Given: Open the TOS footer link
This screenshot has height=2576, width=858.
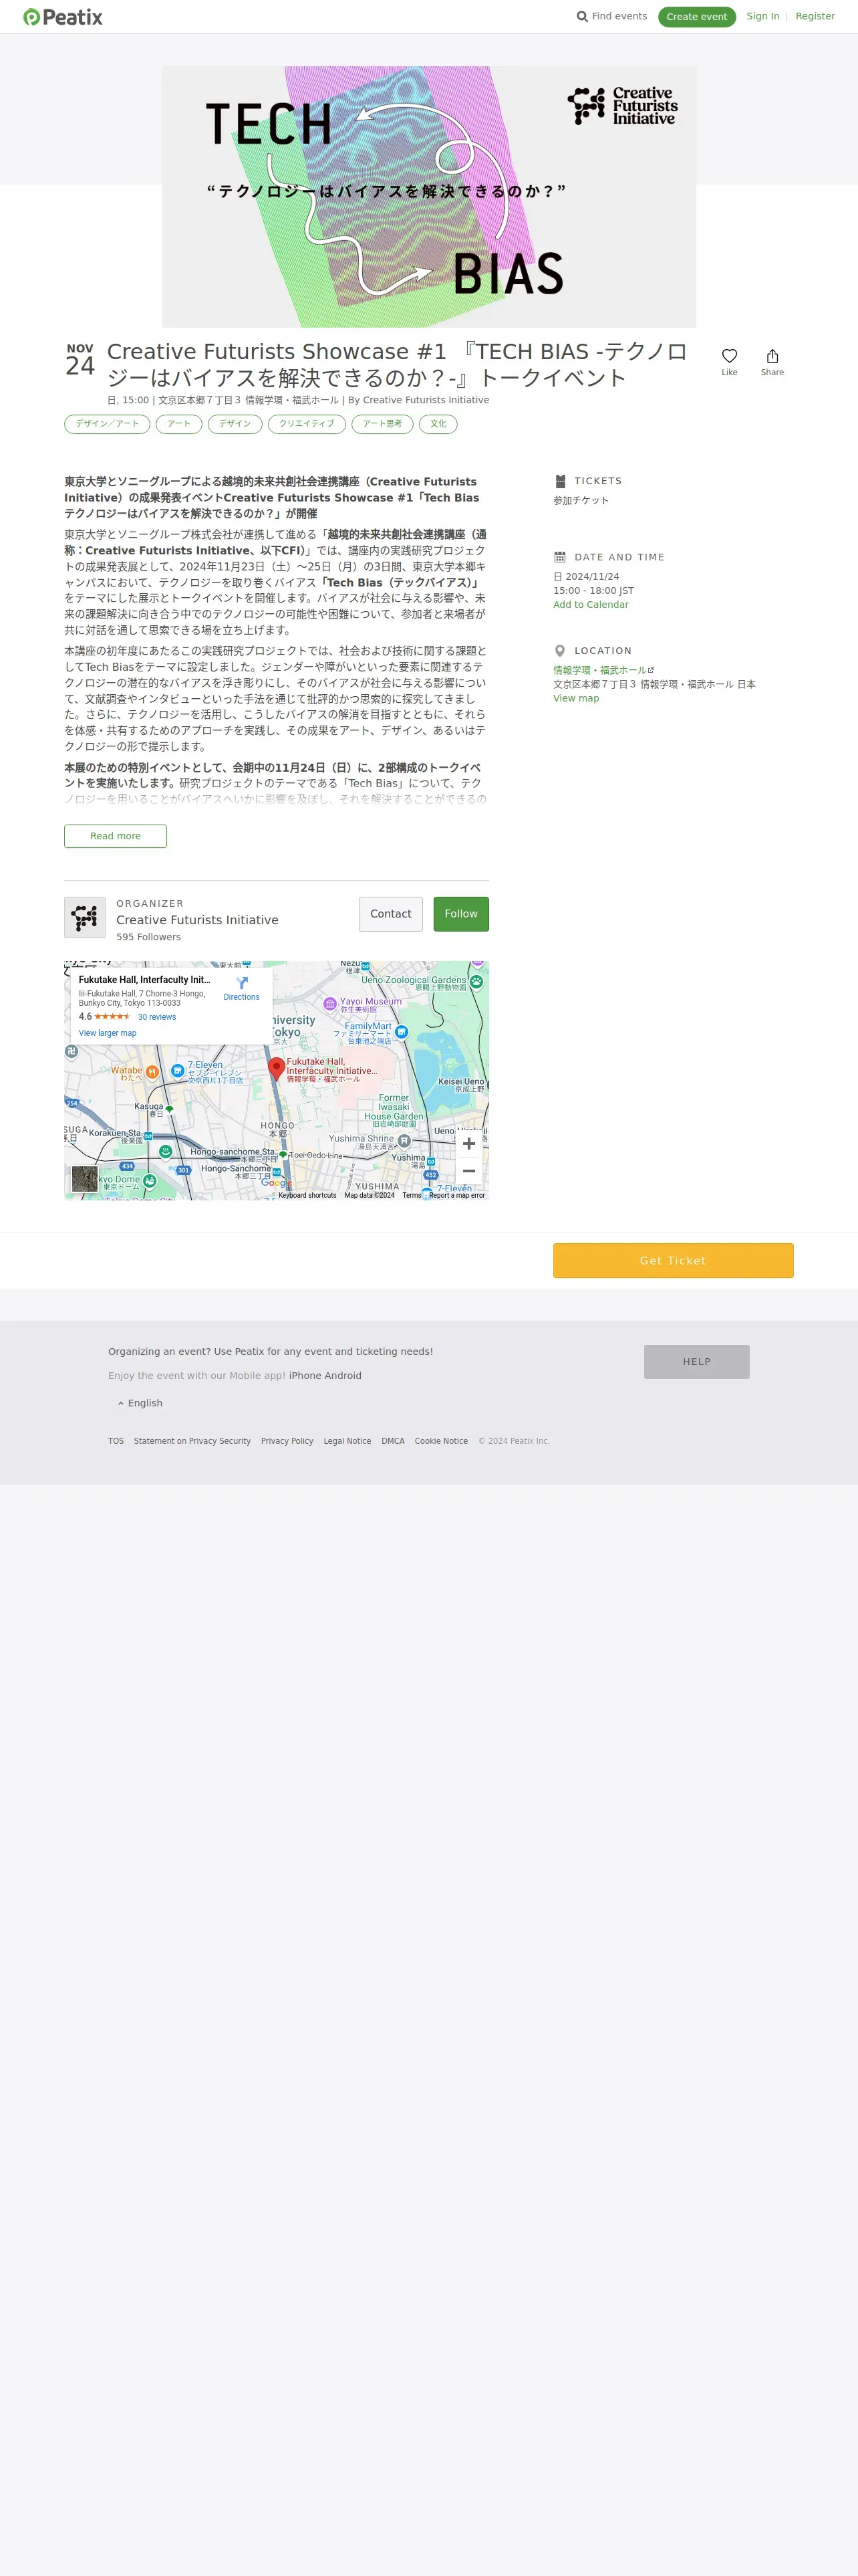Looking at the screenshot, I should [x=116, y=1441].
